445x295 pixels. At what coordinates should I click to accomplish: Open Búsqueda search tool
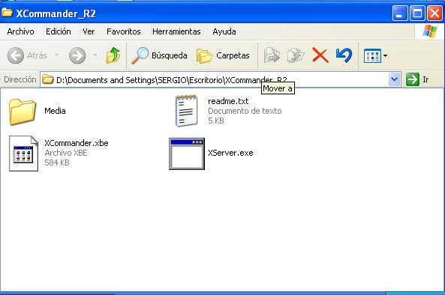click(x=159, y=55)
